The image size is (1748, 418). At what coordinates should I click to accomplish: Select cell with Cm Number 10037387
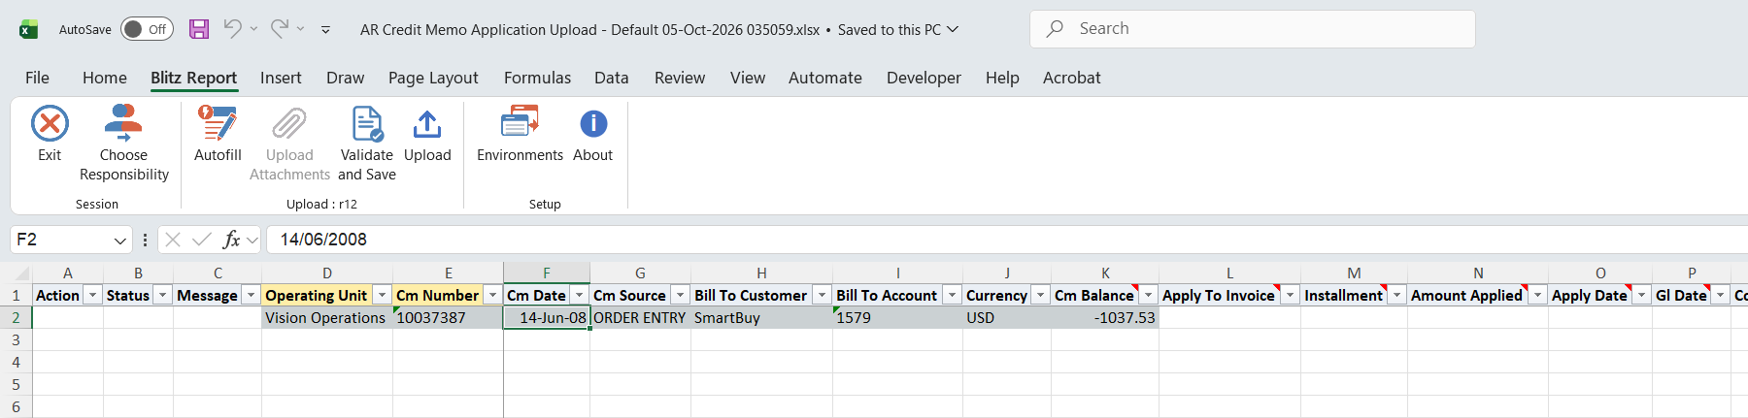[x=448, y=317]
